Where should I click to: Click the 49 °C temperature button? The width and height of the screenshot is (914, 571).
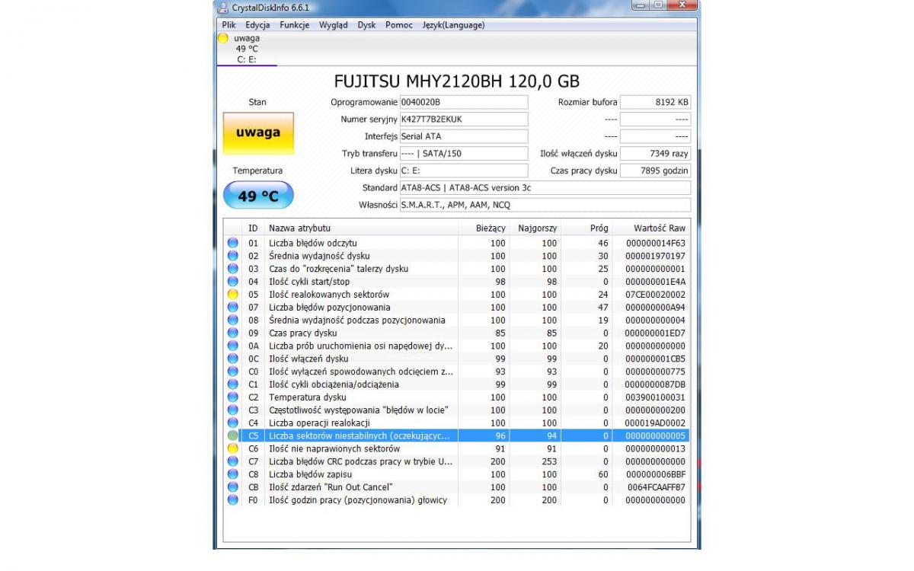coord(258,196)
